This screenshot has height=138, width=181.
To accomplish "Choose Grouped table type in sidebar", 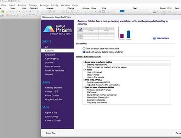I will (x=50, y=55).
